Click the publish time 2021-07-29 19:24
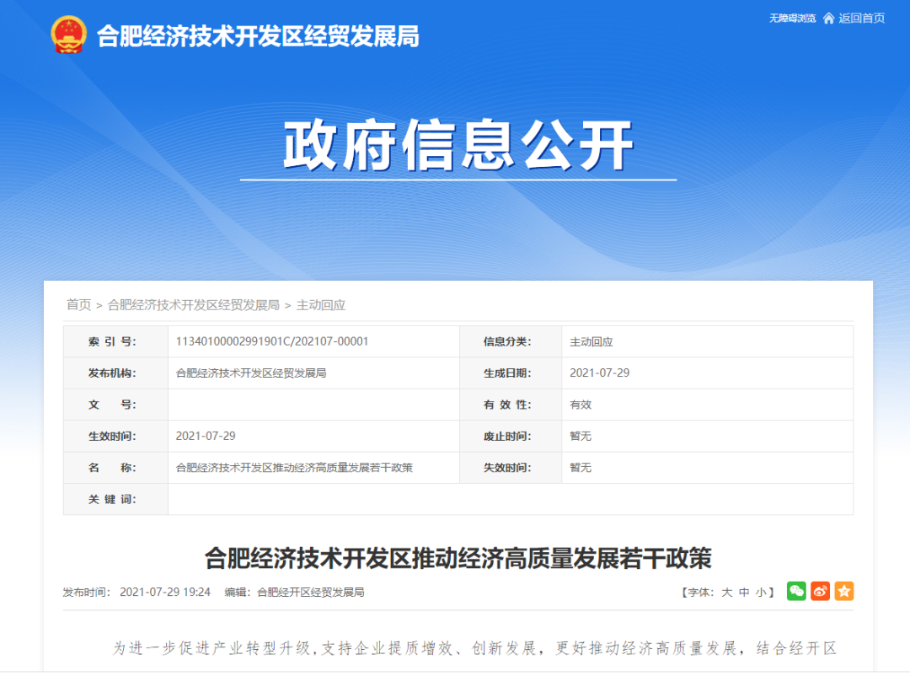 [165, 592]
